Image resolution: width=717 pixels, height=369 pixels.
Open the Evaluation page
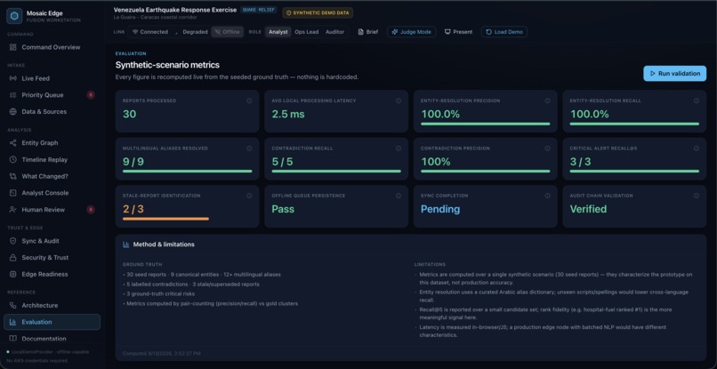pyautogui.click(x=52, y=322)
